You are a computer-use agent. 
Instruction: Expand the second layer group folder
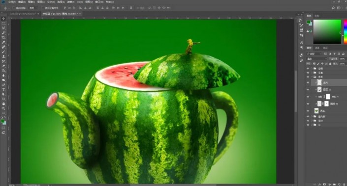click(x=312, y=73)
